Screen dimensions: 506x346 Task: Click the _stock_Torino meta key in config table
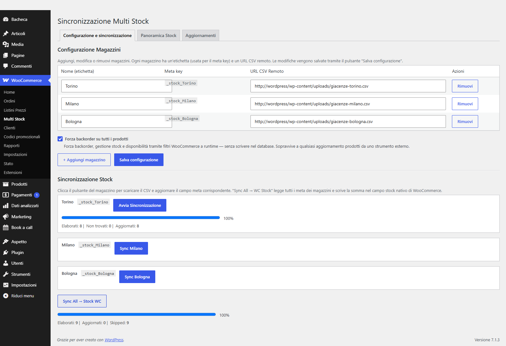tap(181, 83)
